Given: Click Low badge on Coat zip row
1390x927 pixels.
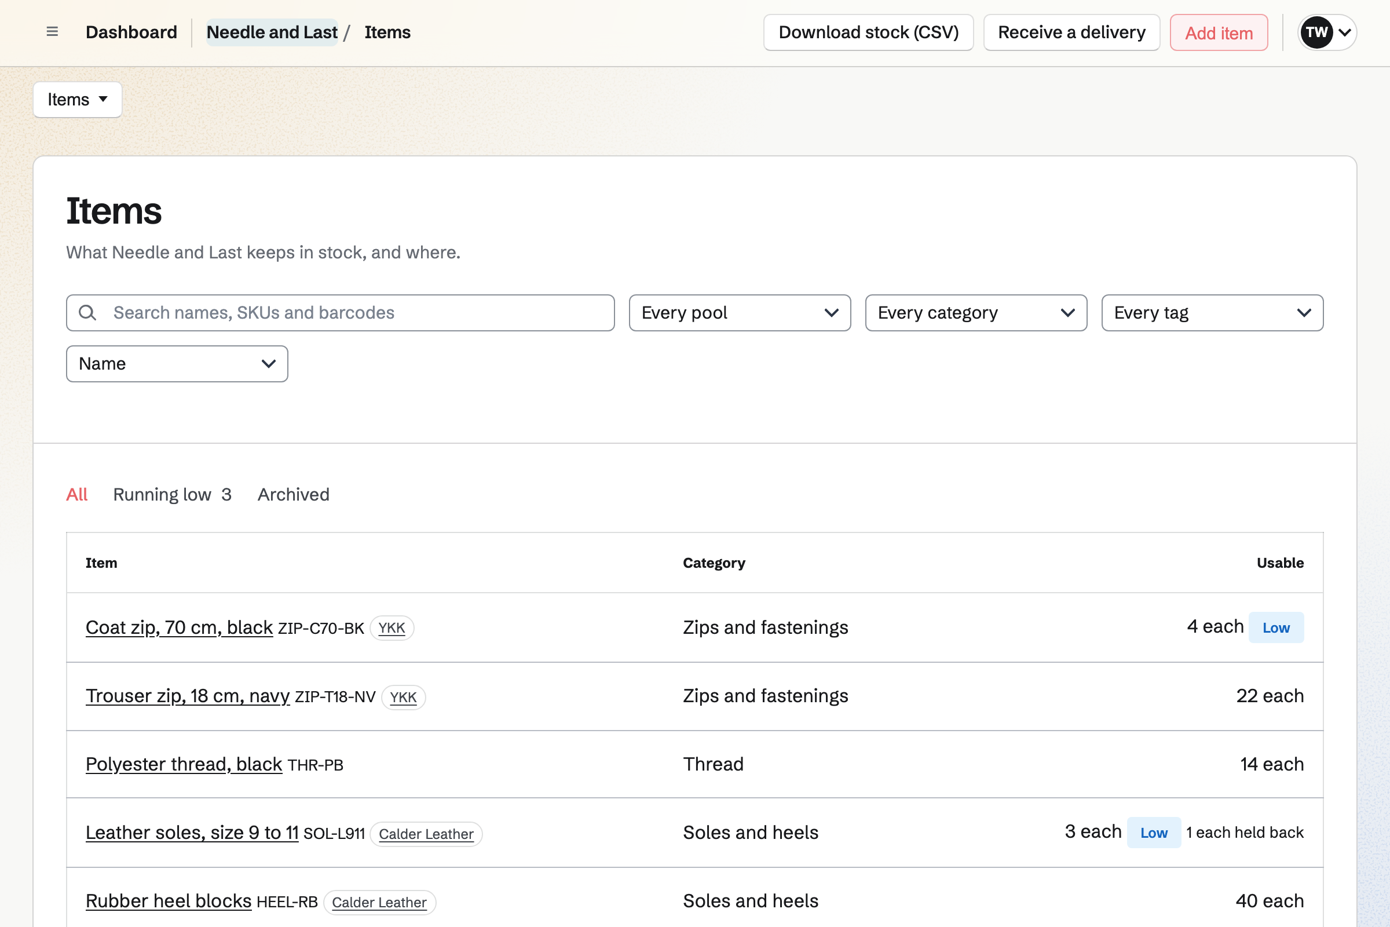Looking at the screenshot, I should click(x=1276, y=627).
